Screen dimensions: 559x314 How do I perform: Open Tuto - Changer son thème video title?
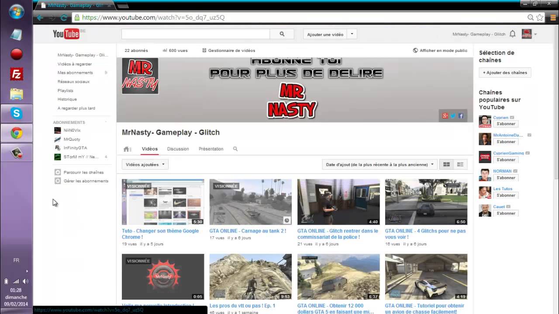[x=160, y=234]
